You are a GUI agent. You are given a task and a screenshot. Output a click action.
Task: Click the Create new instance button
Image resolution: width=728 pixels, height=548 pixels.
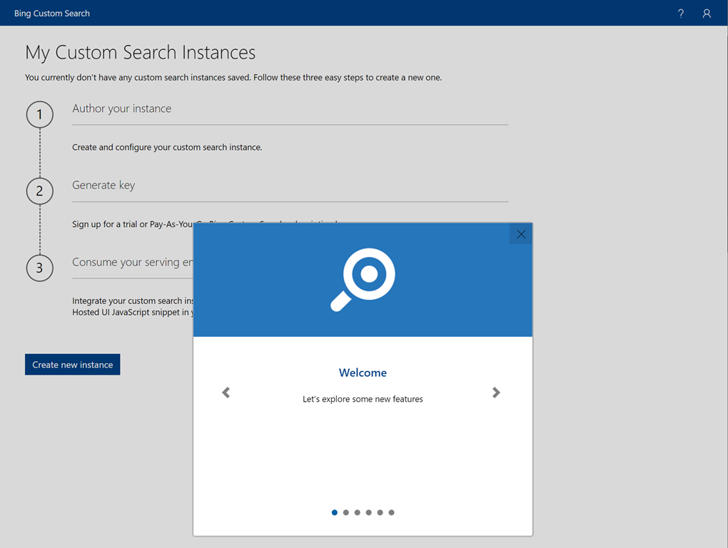tap(73, 365)
